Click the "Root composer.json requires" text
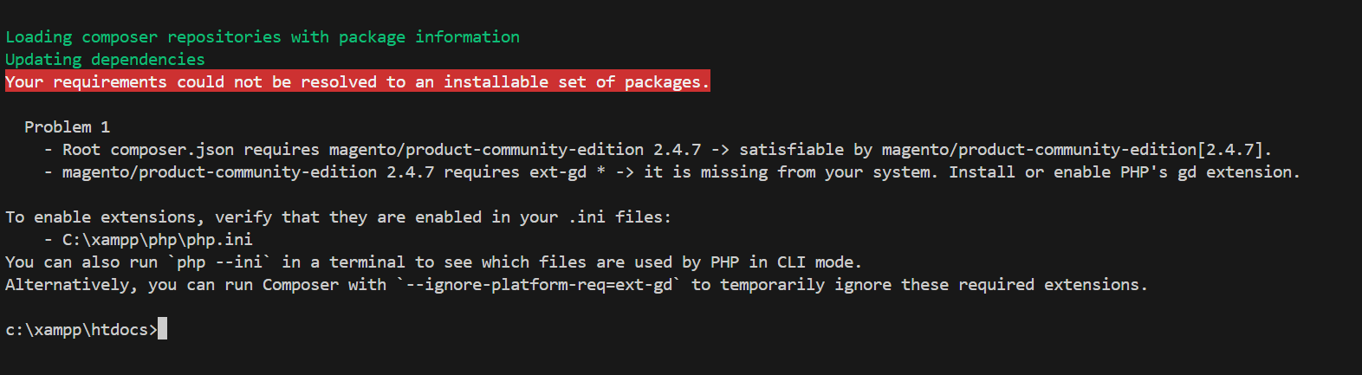This screenshot has width=1362, height=375. [191, 149]
